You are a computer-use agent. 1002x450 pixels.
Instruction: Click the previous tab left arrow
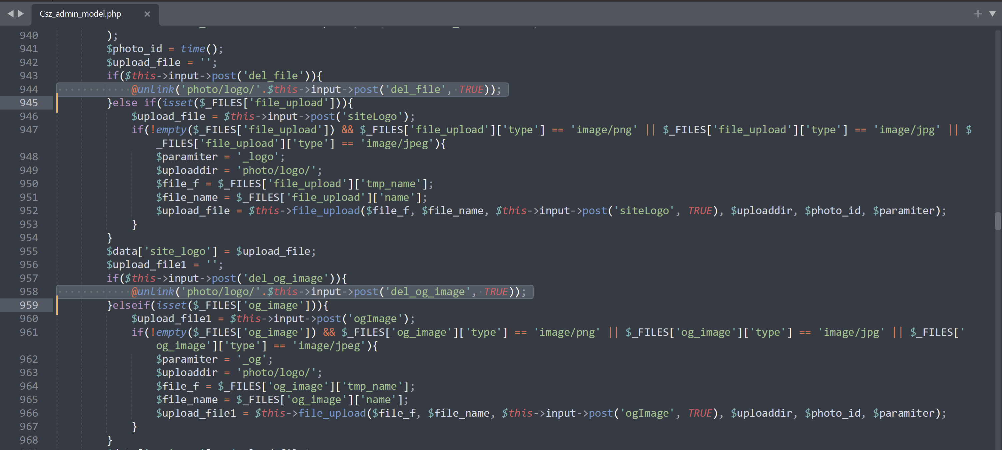click(x=11, y=14)
